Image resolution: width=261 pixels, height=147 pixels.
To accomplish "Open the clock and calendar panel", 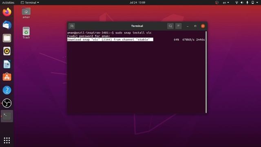I will click(x=137, y=2).
